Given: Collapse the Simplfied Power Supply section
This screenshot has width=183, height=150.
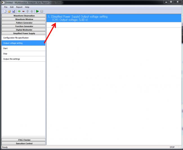Looking at the screenshot, I should click(24, 33).
